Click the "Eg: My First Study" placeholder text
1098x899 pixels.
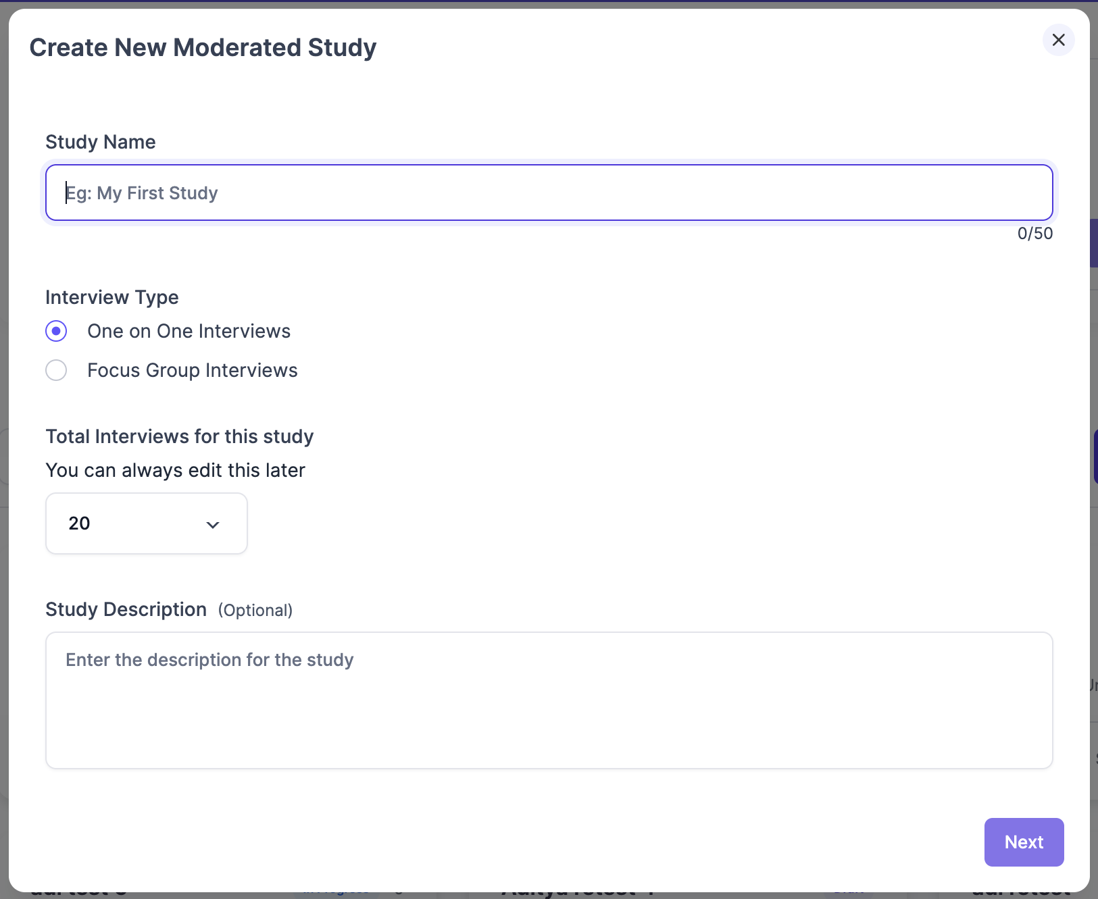pos(142,193)
